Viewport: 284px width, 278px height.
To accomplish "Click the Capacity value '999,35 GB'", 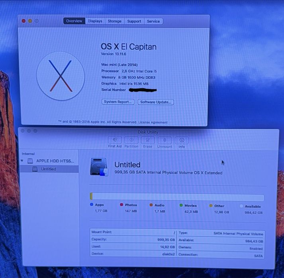I will (166, 240).
